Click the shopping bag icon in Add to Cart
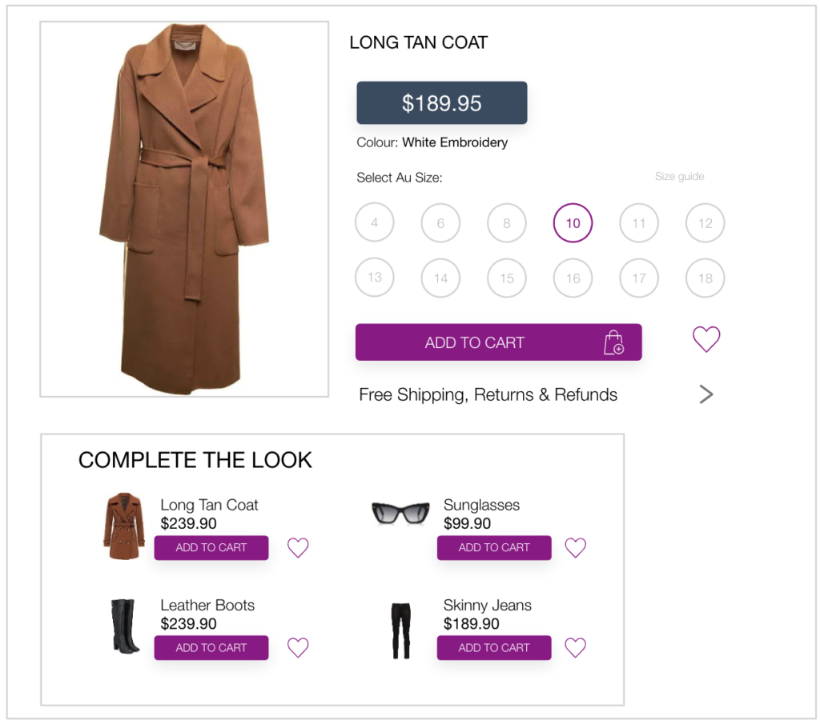 coord(613,342)
